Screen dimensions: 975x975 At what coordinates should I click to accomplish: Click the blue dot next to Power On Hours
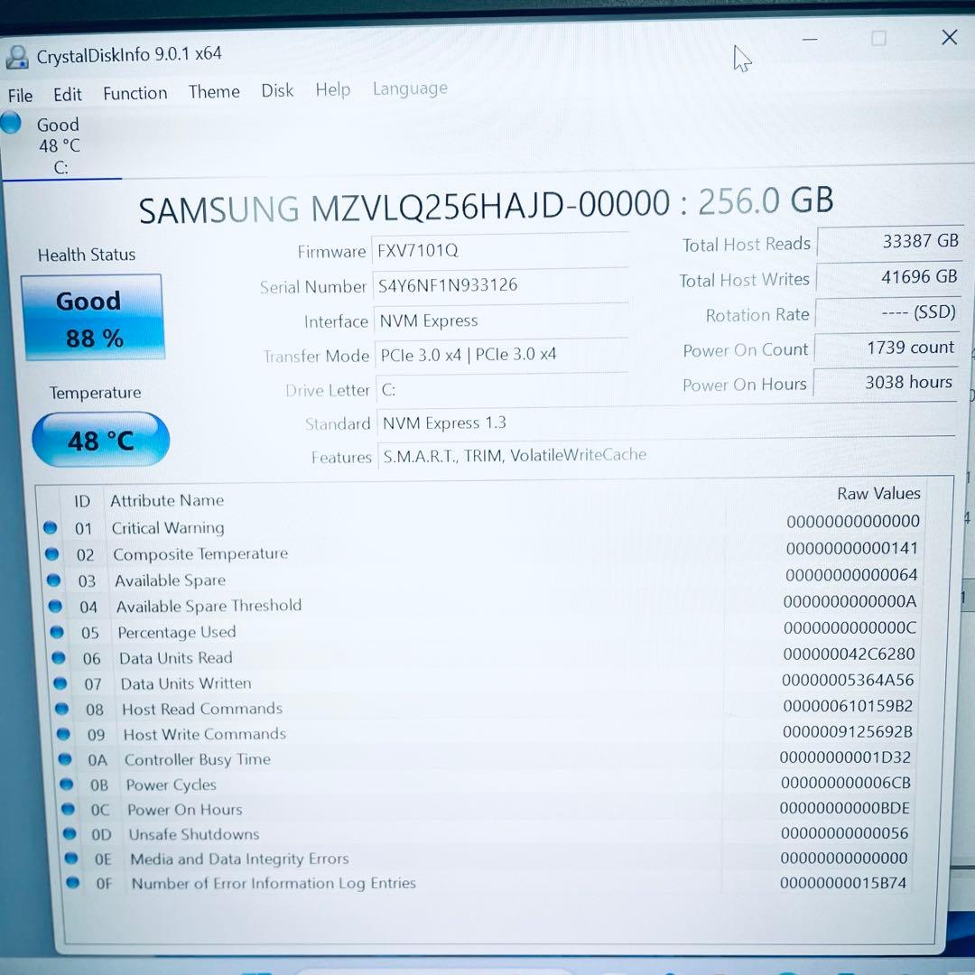click(x=69, y=809)
